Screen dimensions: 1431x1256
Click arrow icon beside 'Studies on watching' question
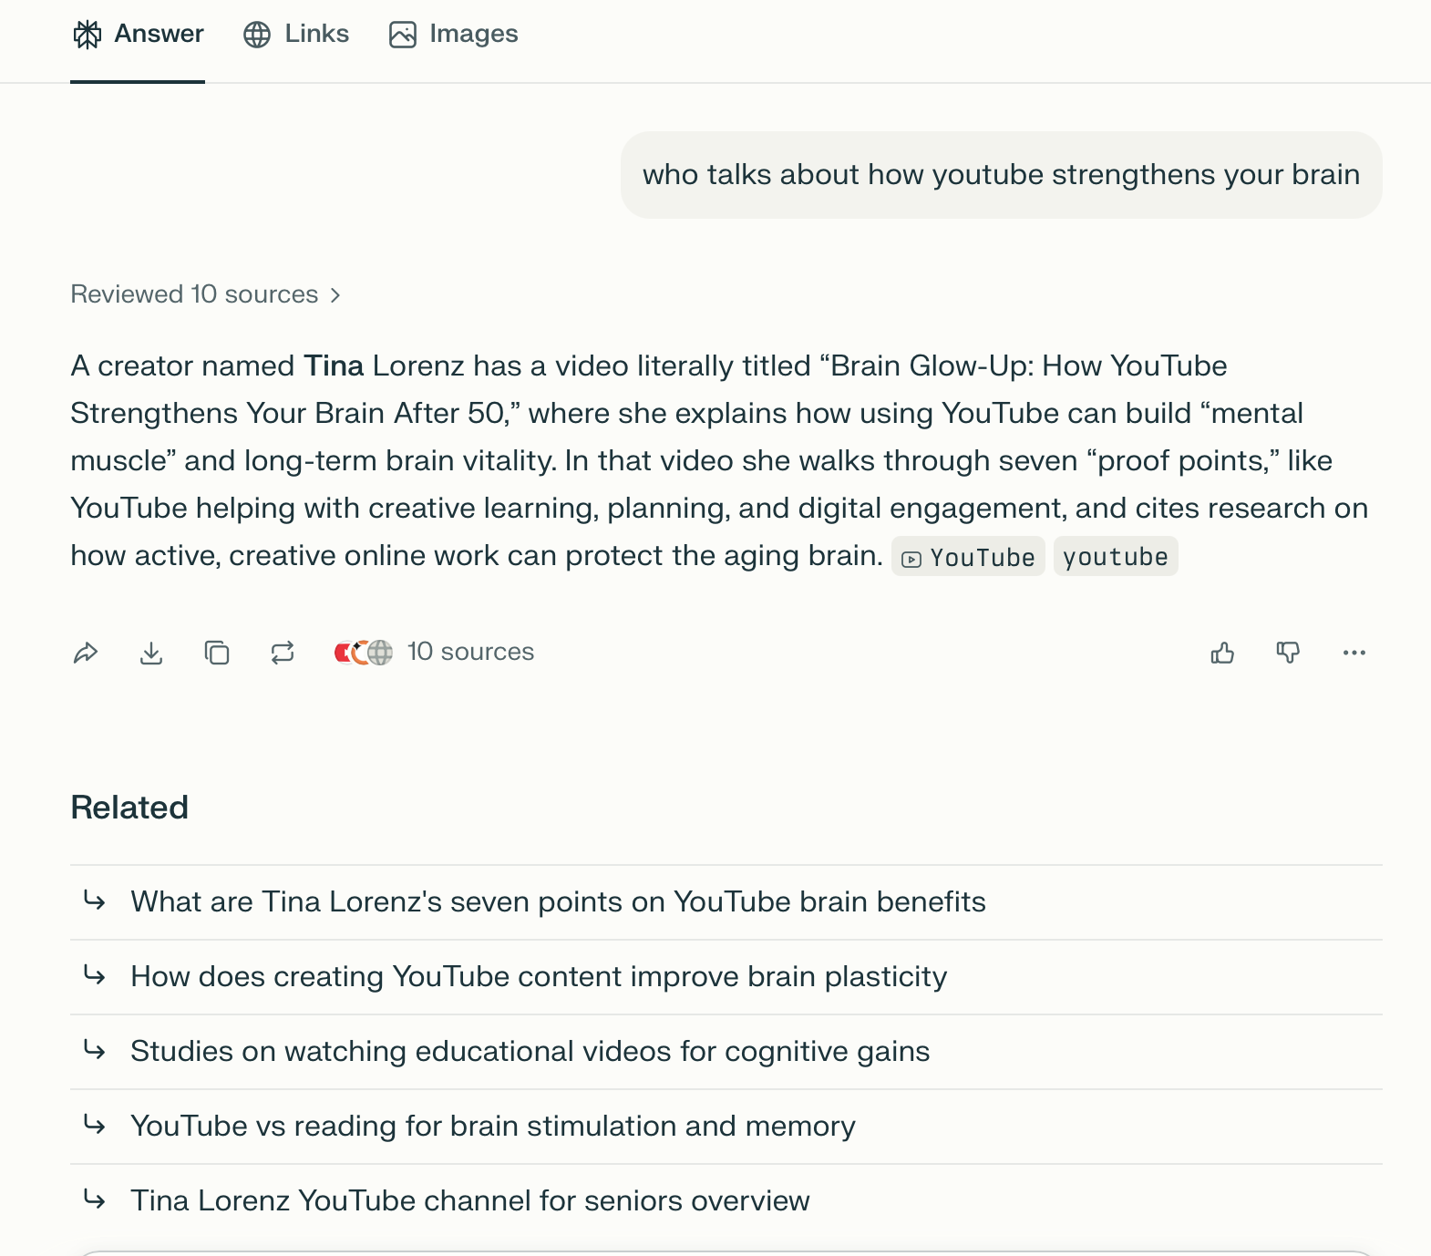(94, 1051)
